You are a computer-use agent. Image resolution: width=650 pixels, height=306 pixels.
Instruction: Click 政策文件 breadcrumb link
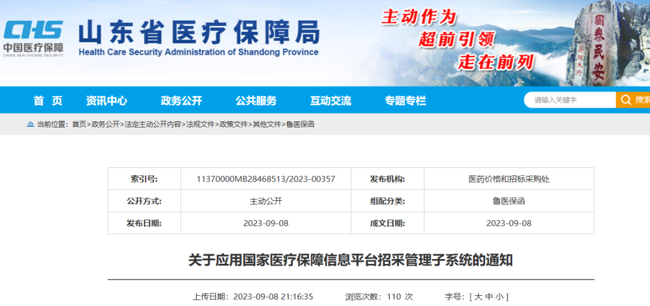tap(234, 124)
